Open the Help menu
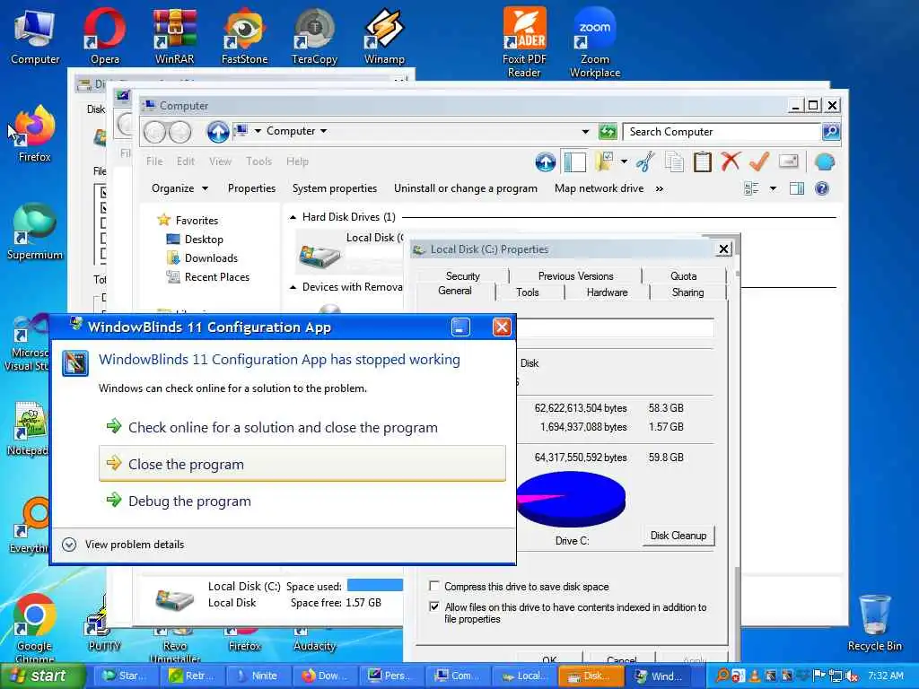Screen dimensions: 919x689 point(297,161)
